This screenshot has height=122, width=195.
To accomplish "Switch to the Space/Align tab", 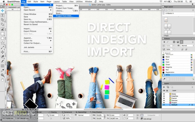I will coord(81,112).
